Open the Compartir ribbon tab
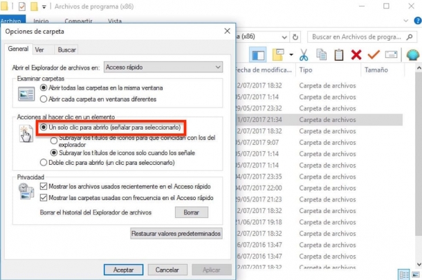 click(78, 21)
